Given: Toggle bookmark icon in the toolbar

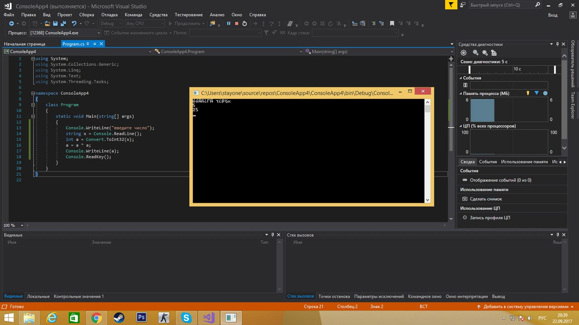Looking at the screenshot, I should (392, 23).
